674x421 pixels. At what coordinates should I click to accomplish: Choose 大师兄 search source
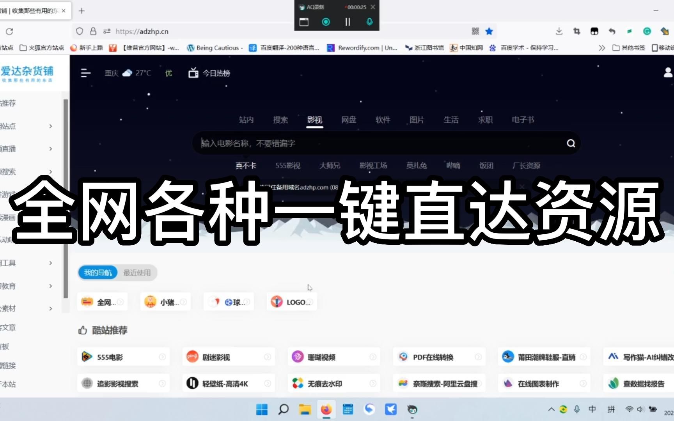pyautogui.click(x=330, y=166)
